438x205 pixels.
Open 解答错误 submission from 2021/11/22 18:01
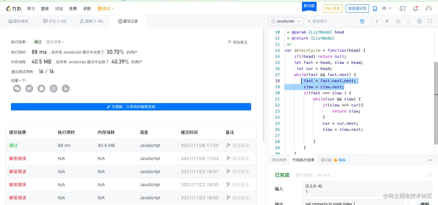pos(18,172)
